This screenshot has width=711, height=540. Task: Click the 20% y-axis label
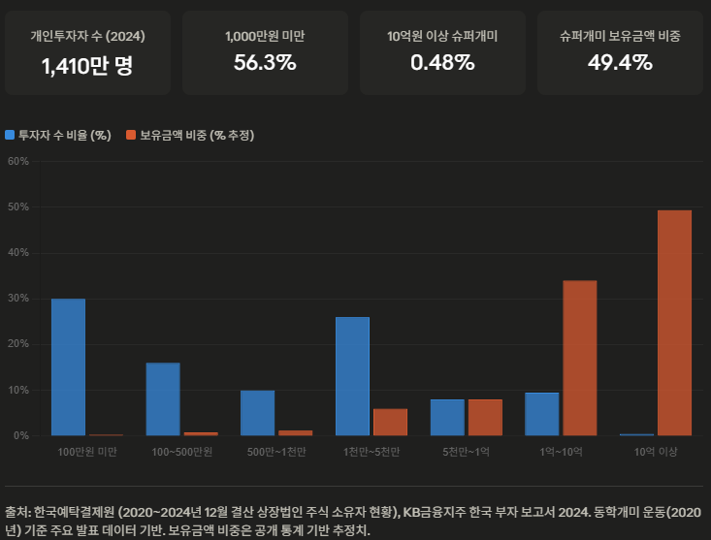click(18, 344)
